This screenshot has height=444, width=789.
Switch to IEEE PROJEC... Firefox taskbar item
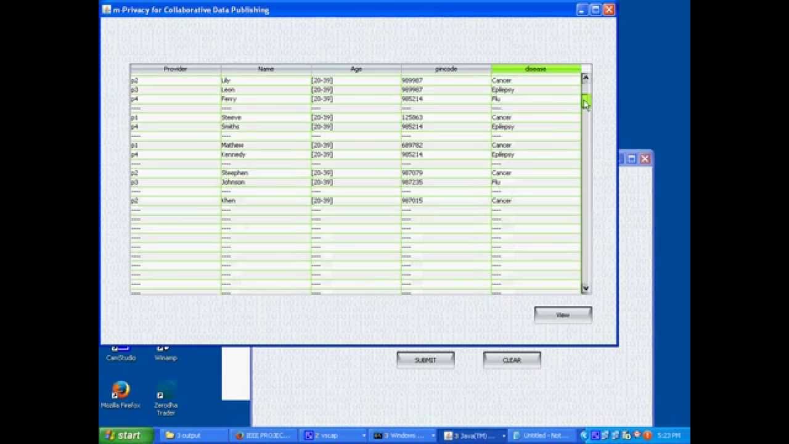coord(264,435)
